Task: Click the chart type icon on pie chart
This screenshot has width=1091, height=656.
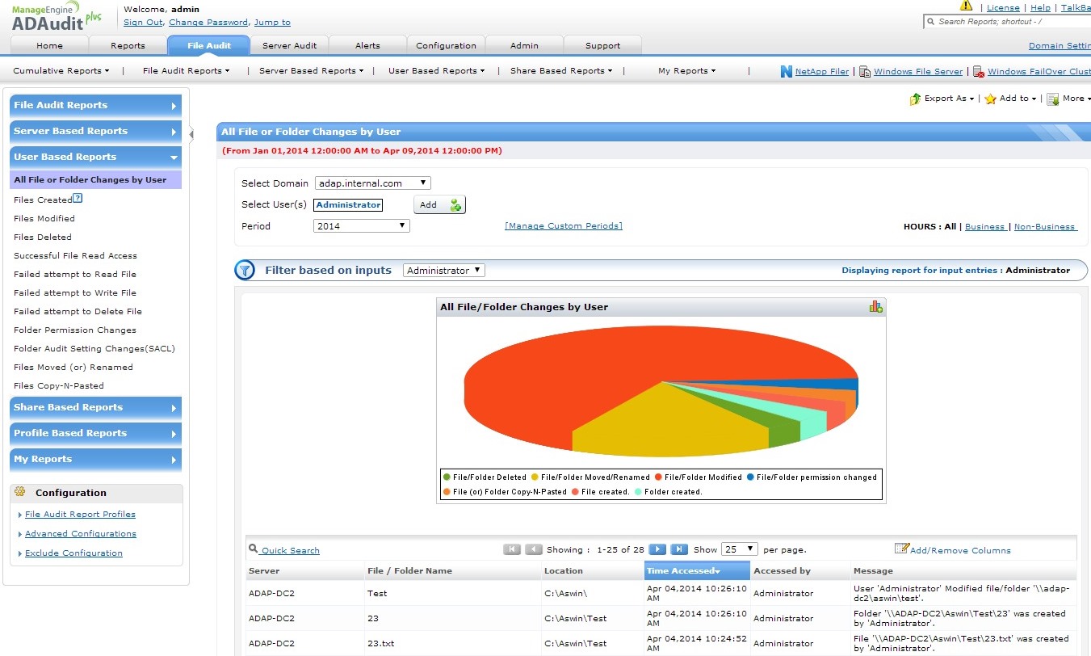Action: (875, 306)
